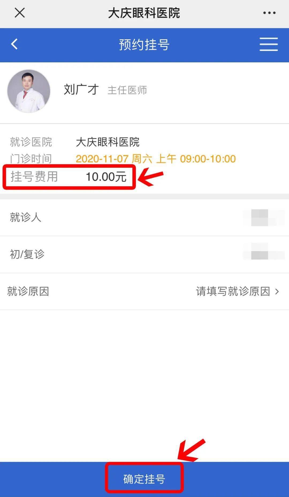Select the 门诊时间 appointment time text

pos(156,159)
